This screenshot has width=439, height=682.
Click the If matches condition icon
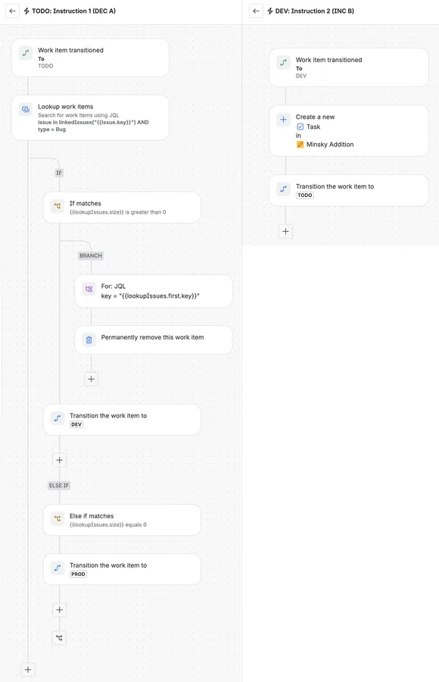pyautogui.click(x=58, y=205)
